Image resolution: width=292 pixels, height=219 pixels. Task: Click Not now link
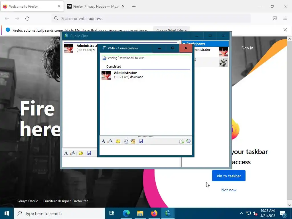tap(229, 190)
